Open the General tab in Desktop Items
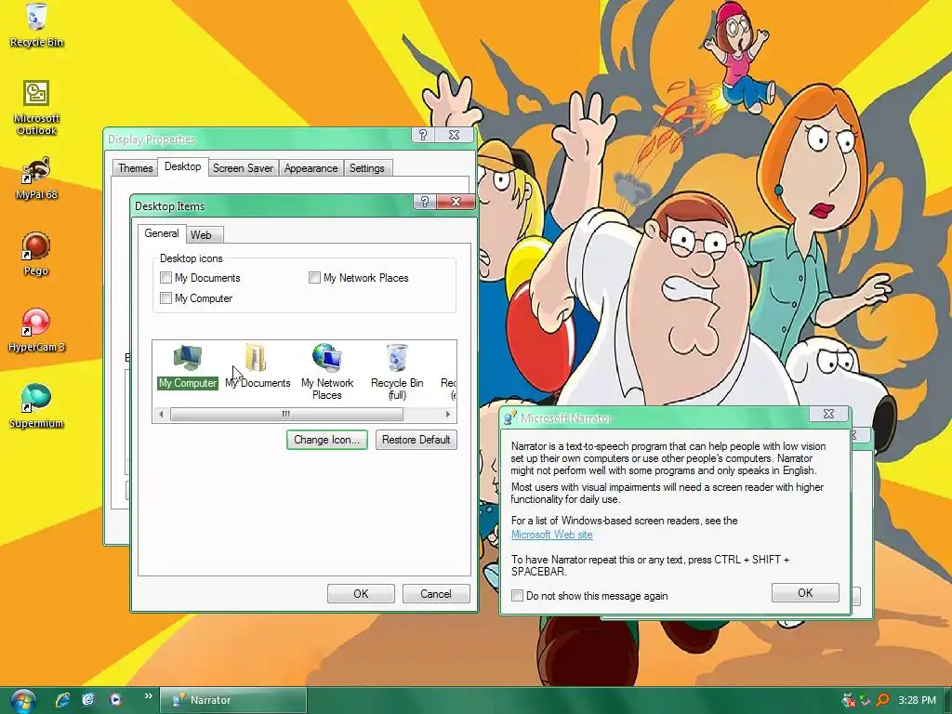 [x=162, y=233]
